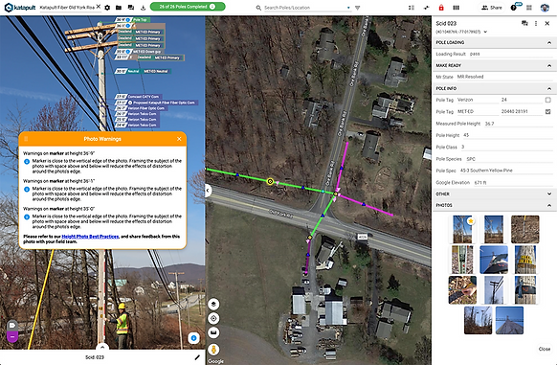Open the Scid 023 more options menu
The height and width of the screenshot is (365, 557).
[536, 24]
